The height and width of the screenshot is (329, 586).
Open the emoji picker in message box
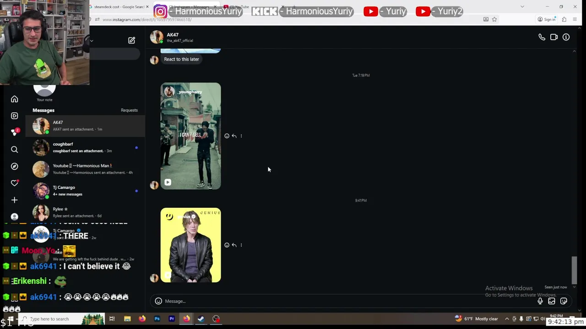tap(158, 301)
